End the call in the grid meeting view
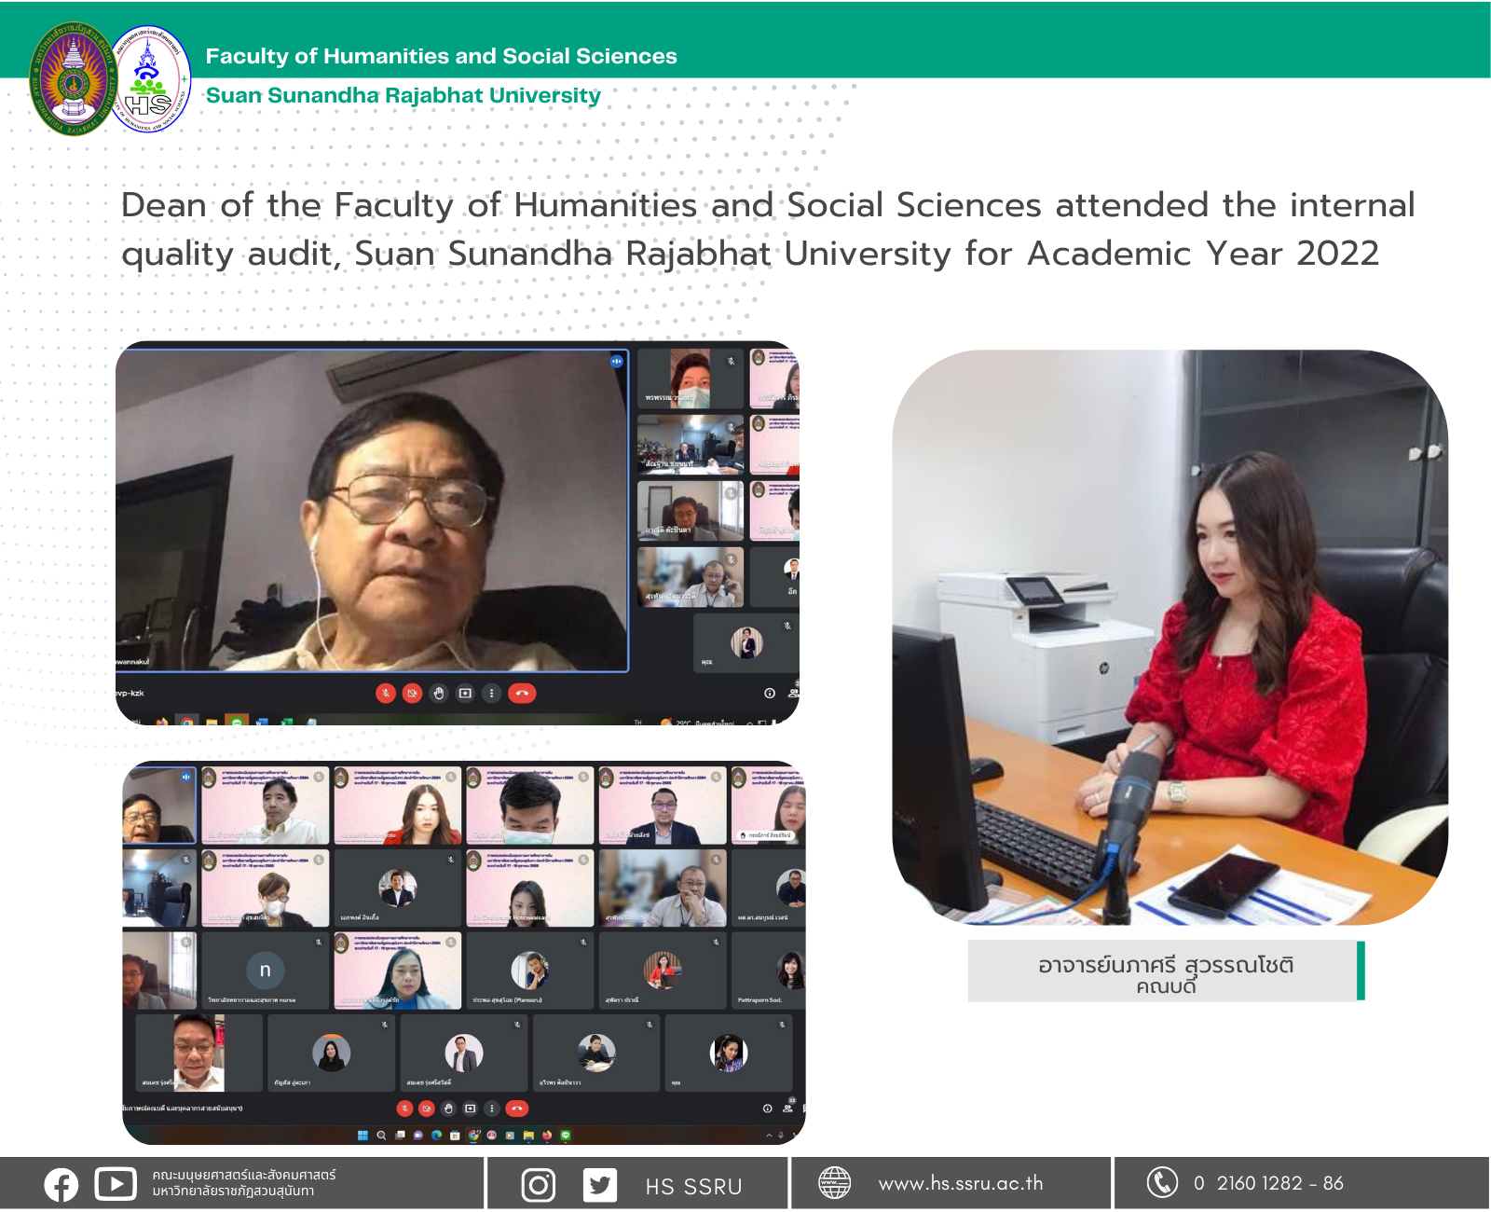Screen dimensions: 1491x1212 (517, 1109)
